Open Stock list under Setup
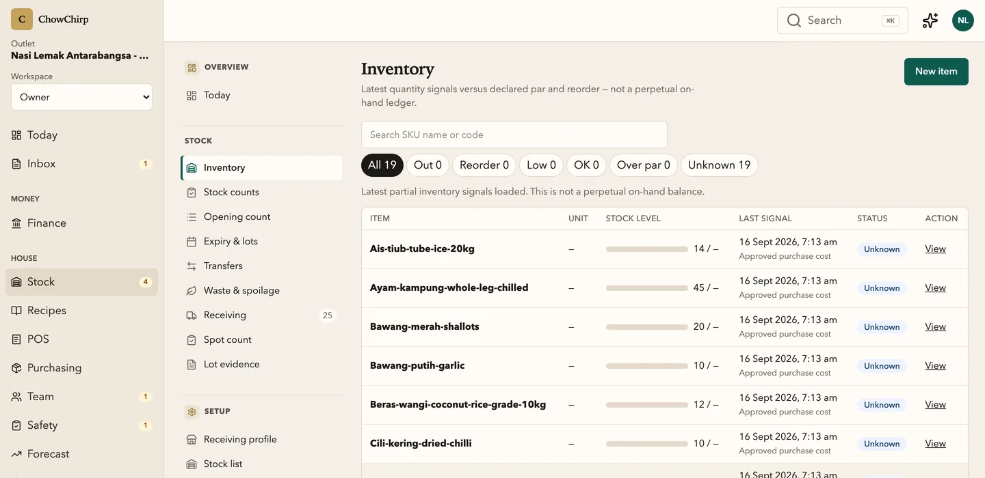Image resolution: width=985 pixels, height=478 pixels. click(x=261, y=464)
